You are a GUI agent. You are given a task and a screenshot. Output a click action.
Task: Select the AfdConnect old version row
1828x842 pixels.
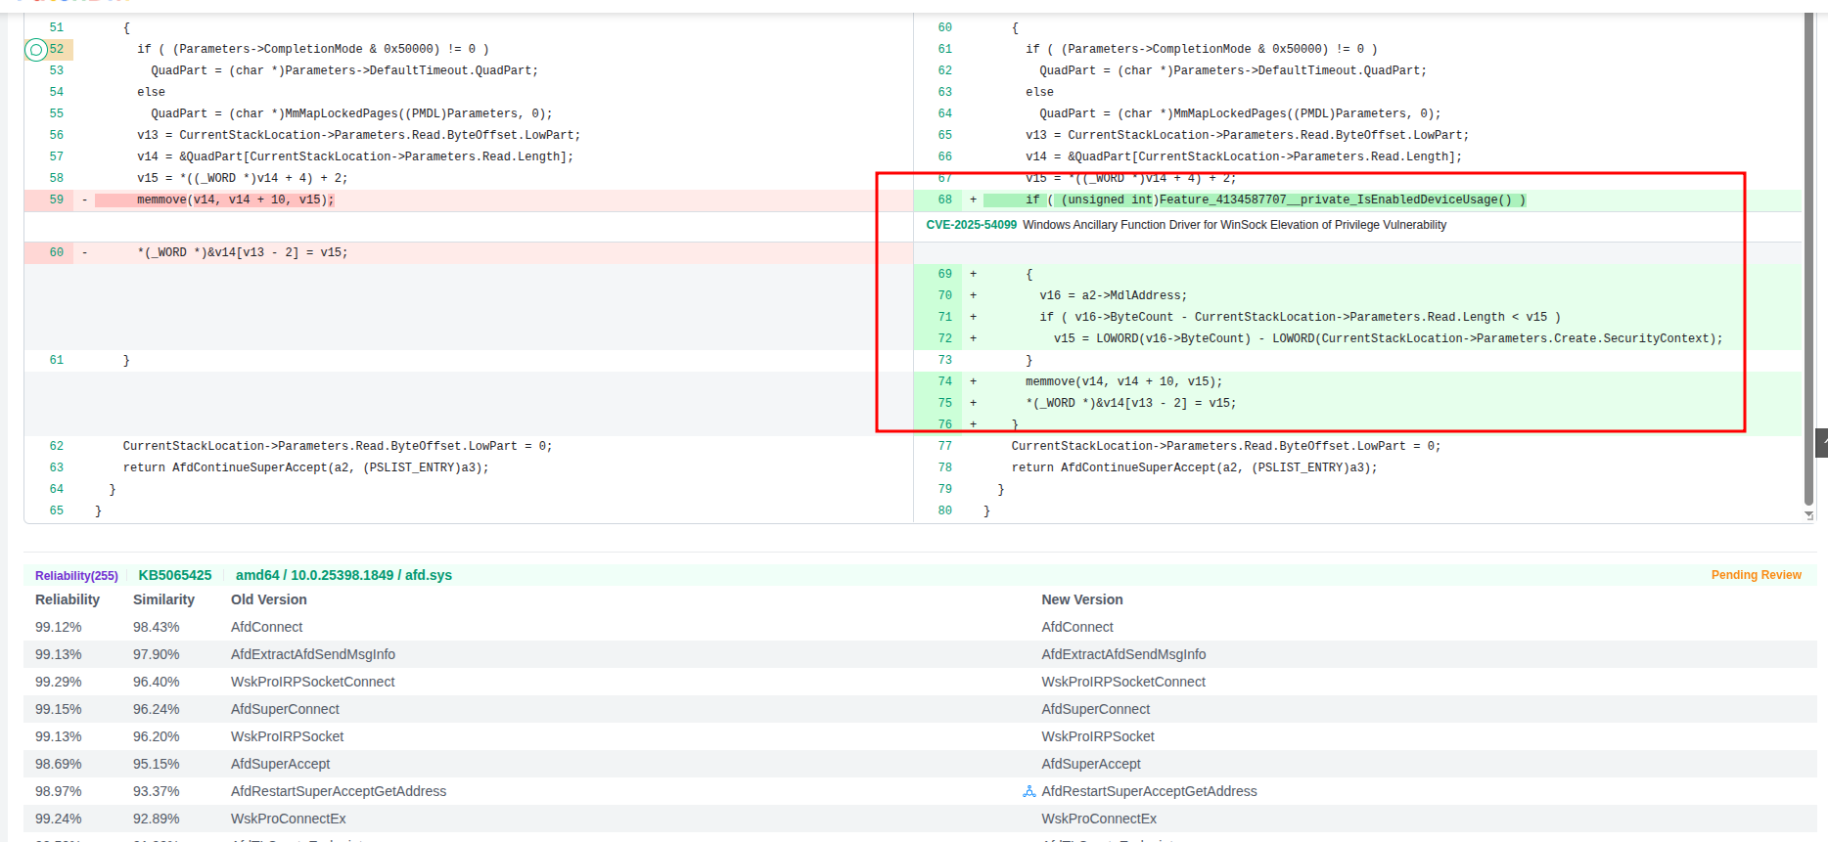click(x=266, y=627)
